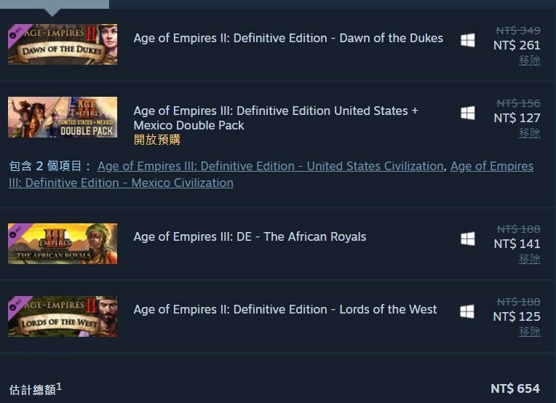
Task: Click the estimated total NT$ 654 amount
Action: (515, 388)
